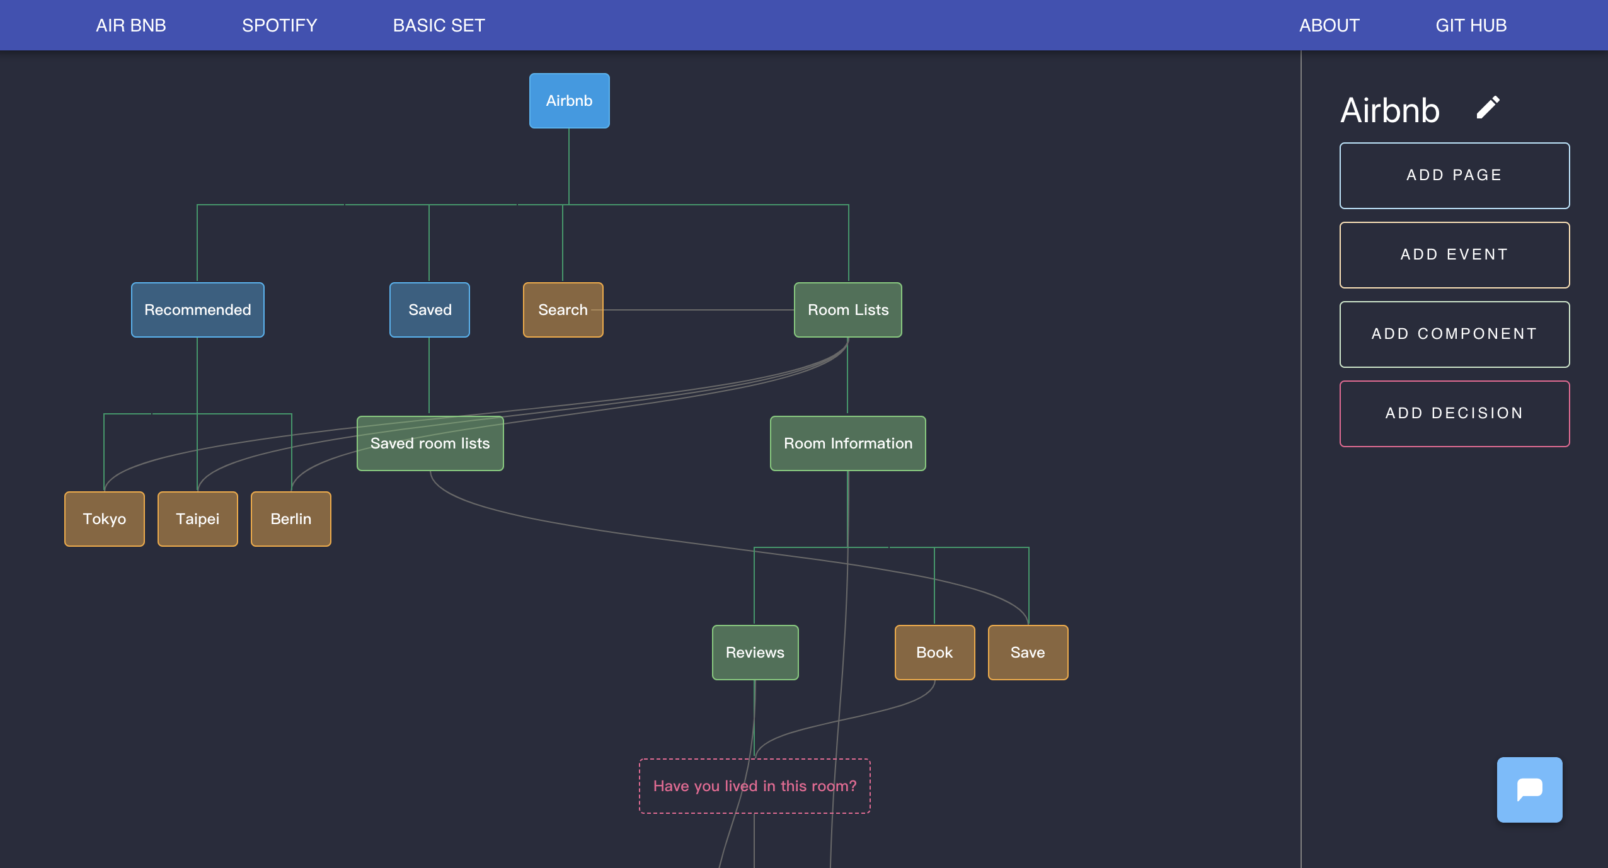Click ADD COMPONENT in side panel
Screen dimensions: 1608x868
click(1454, 334)
